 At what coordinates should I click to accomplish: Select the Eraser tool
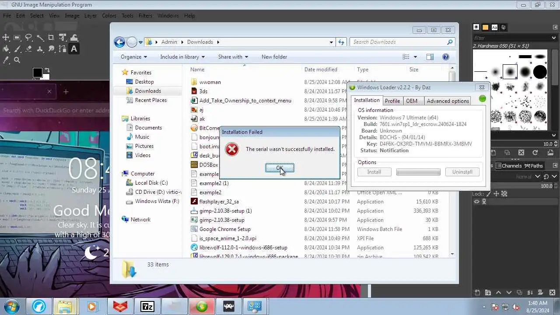28,49
